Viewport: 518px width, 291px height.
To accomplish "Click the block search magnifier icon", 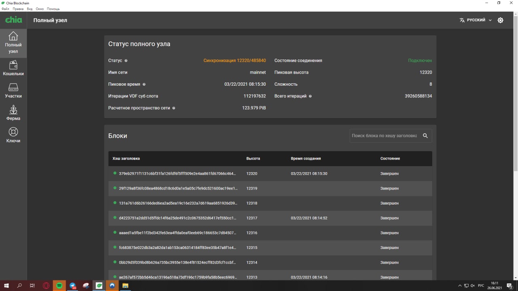I will 425,136.
